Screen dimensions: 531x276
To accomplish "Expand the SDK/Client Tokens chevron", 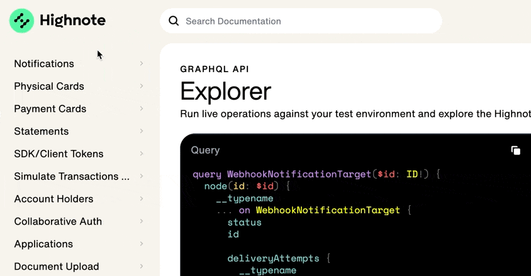I will coord(142,154).
